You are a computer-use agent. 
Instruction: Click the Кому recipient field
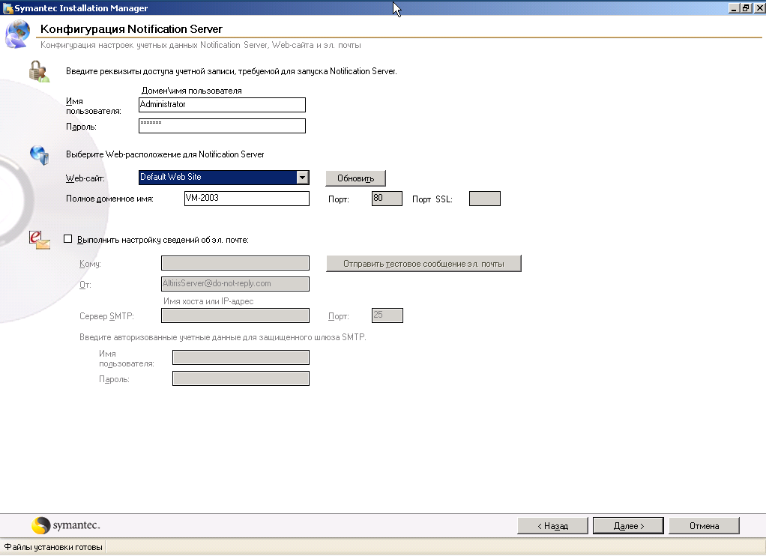(x=235, y=263)
